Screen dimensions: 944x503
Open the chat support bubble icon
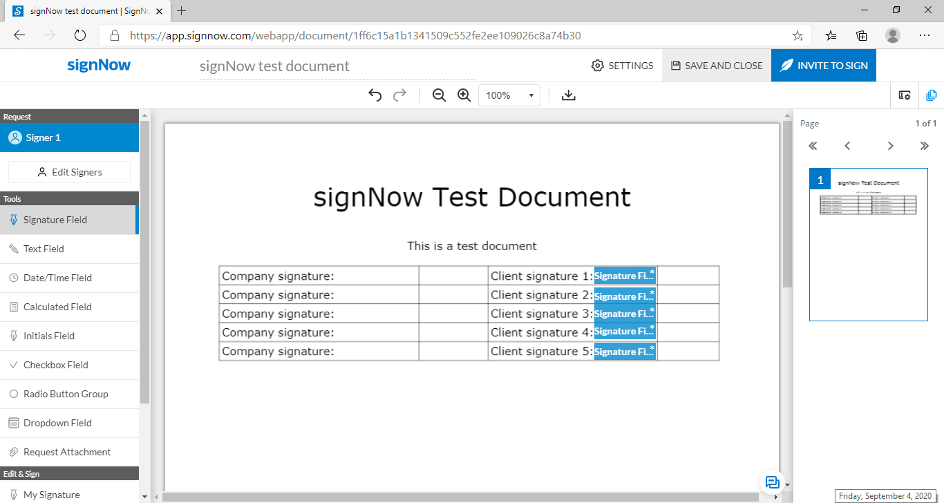pyautogui.click(x=773, y=482)
